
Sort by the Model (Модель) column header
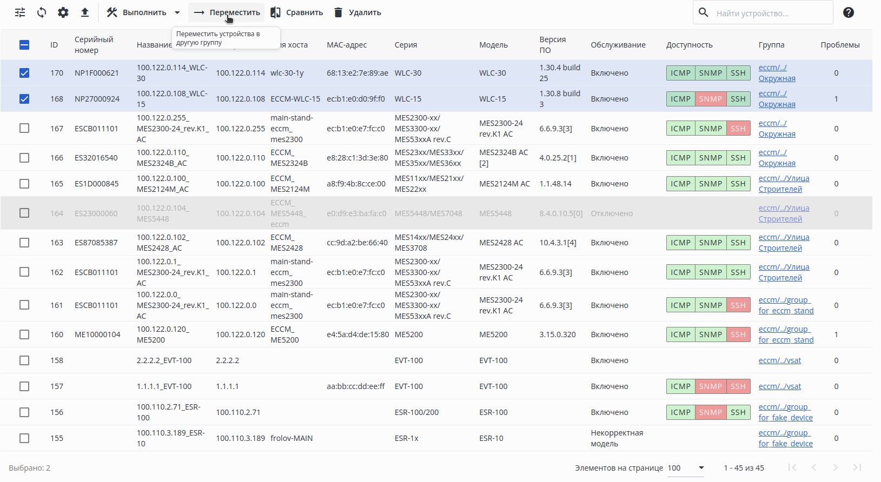(x=493, y=45)
